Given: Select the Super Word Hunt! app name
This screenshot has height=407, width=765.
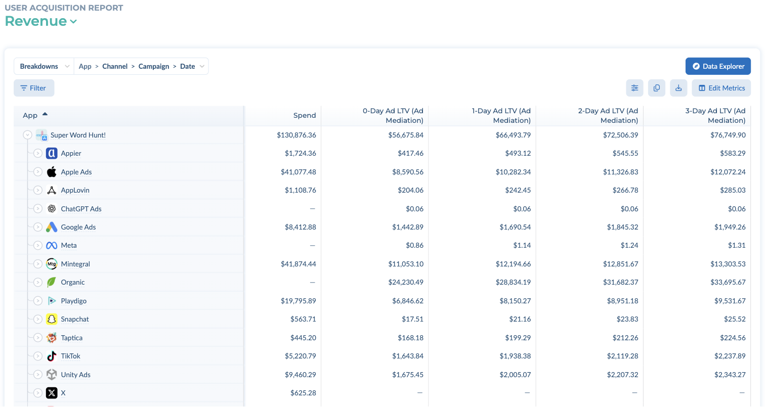Looking at the screenshot, I should (78, 135).
